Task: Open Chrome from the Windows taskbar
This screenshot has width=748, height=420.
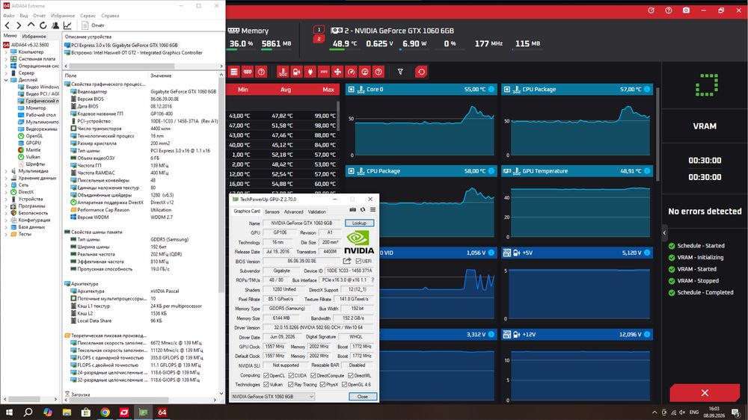Action: (105, 413)
